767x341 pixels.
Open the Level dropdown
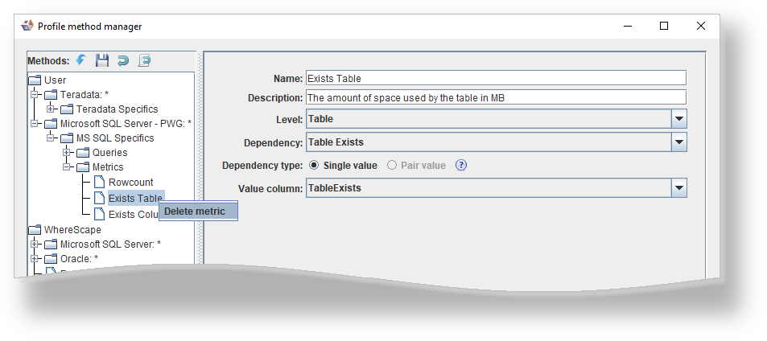(678, 119)
